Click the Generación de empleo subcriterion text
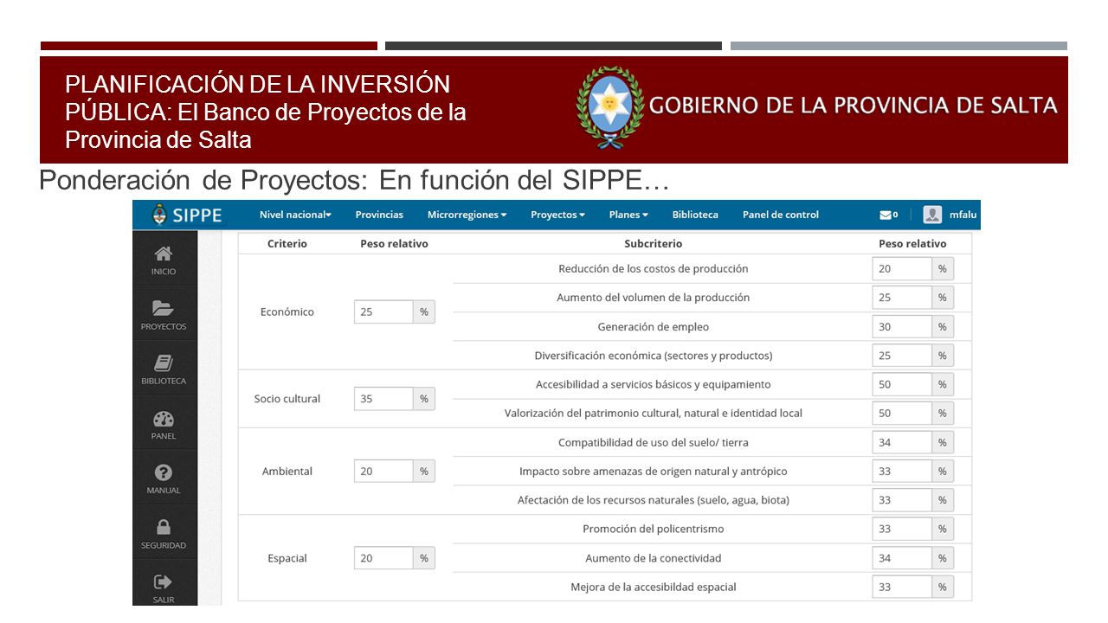Image resolution: width=1108 pixels, height=623 pixels. point(654,327)
